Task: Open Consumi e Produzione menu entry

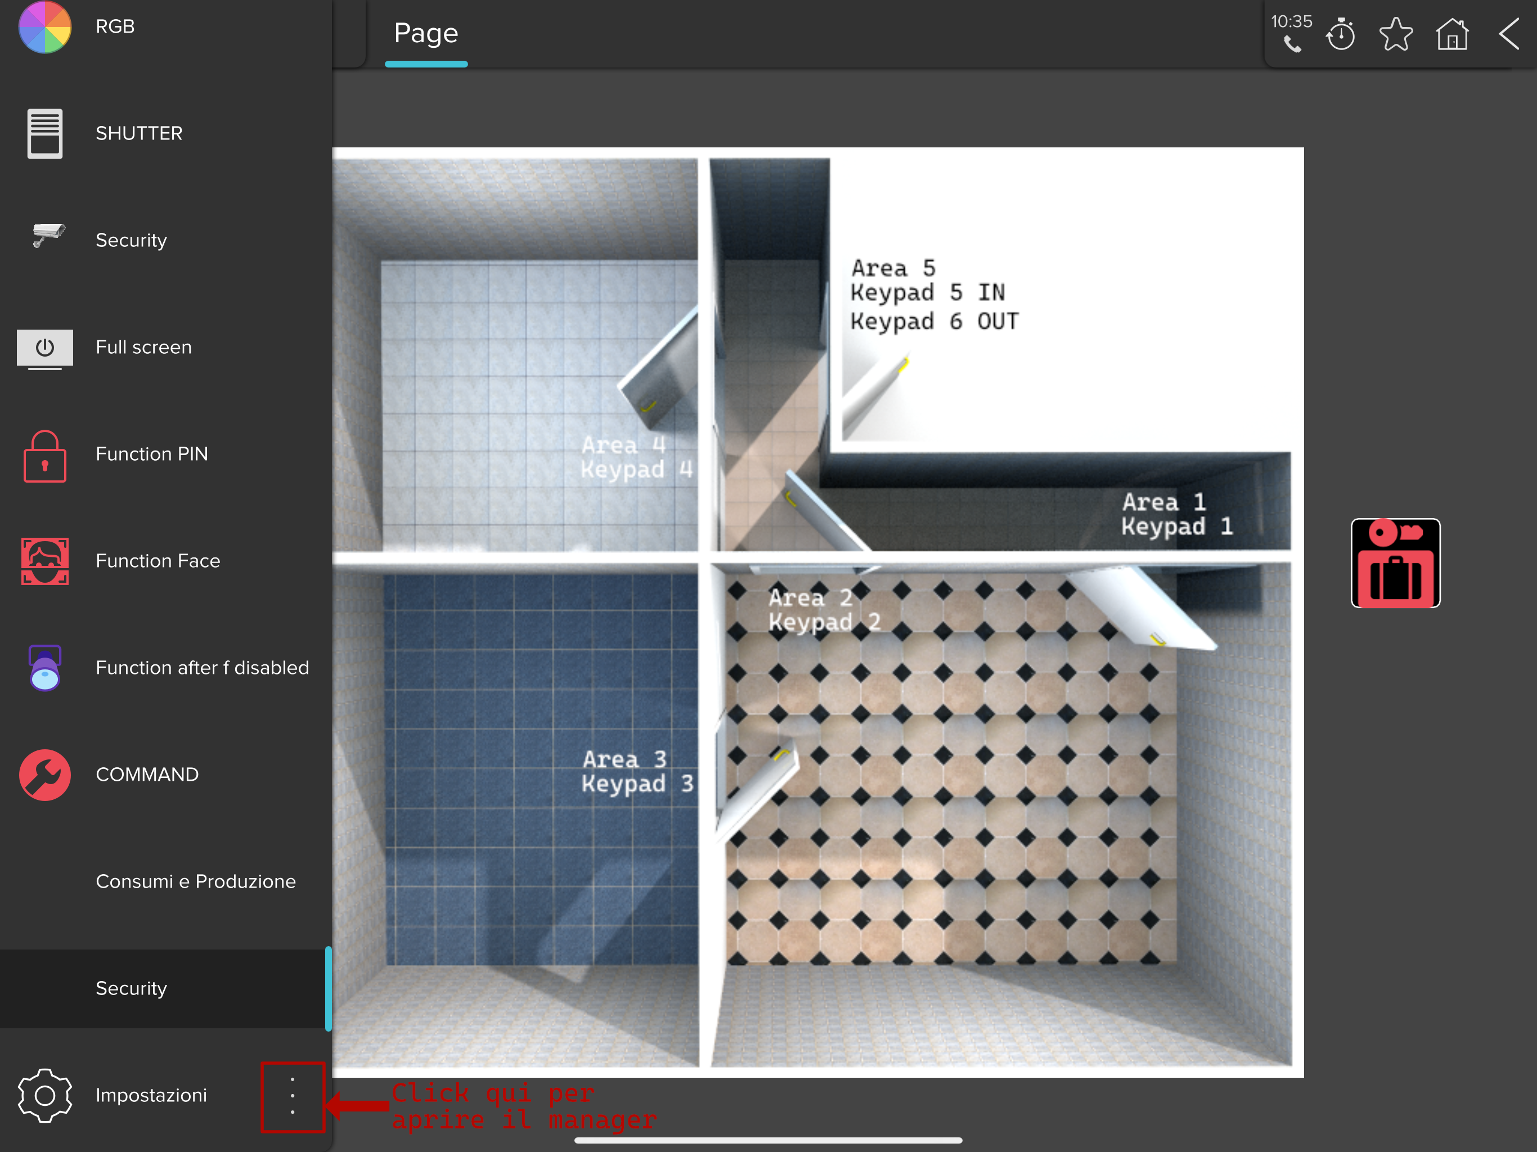Action: pyautogui.click(x=195, y=881)
